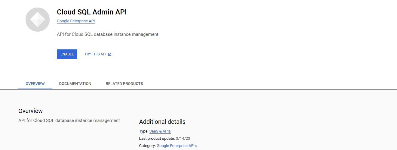Click the Overview section heading
The height and width of the screenshot is (150, 397).
[x=31, y=111]
